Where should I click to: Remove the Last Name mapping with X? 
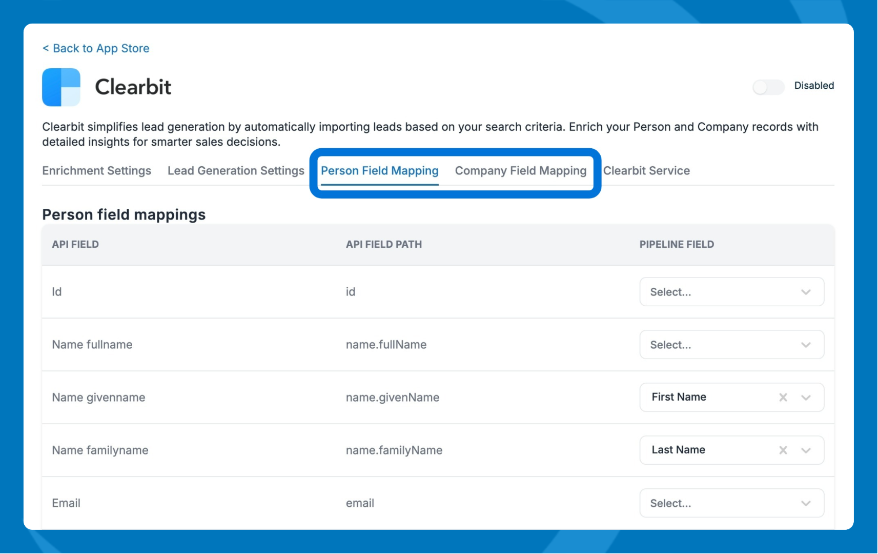point(783,450)
